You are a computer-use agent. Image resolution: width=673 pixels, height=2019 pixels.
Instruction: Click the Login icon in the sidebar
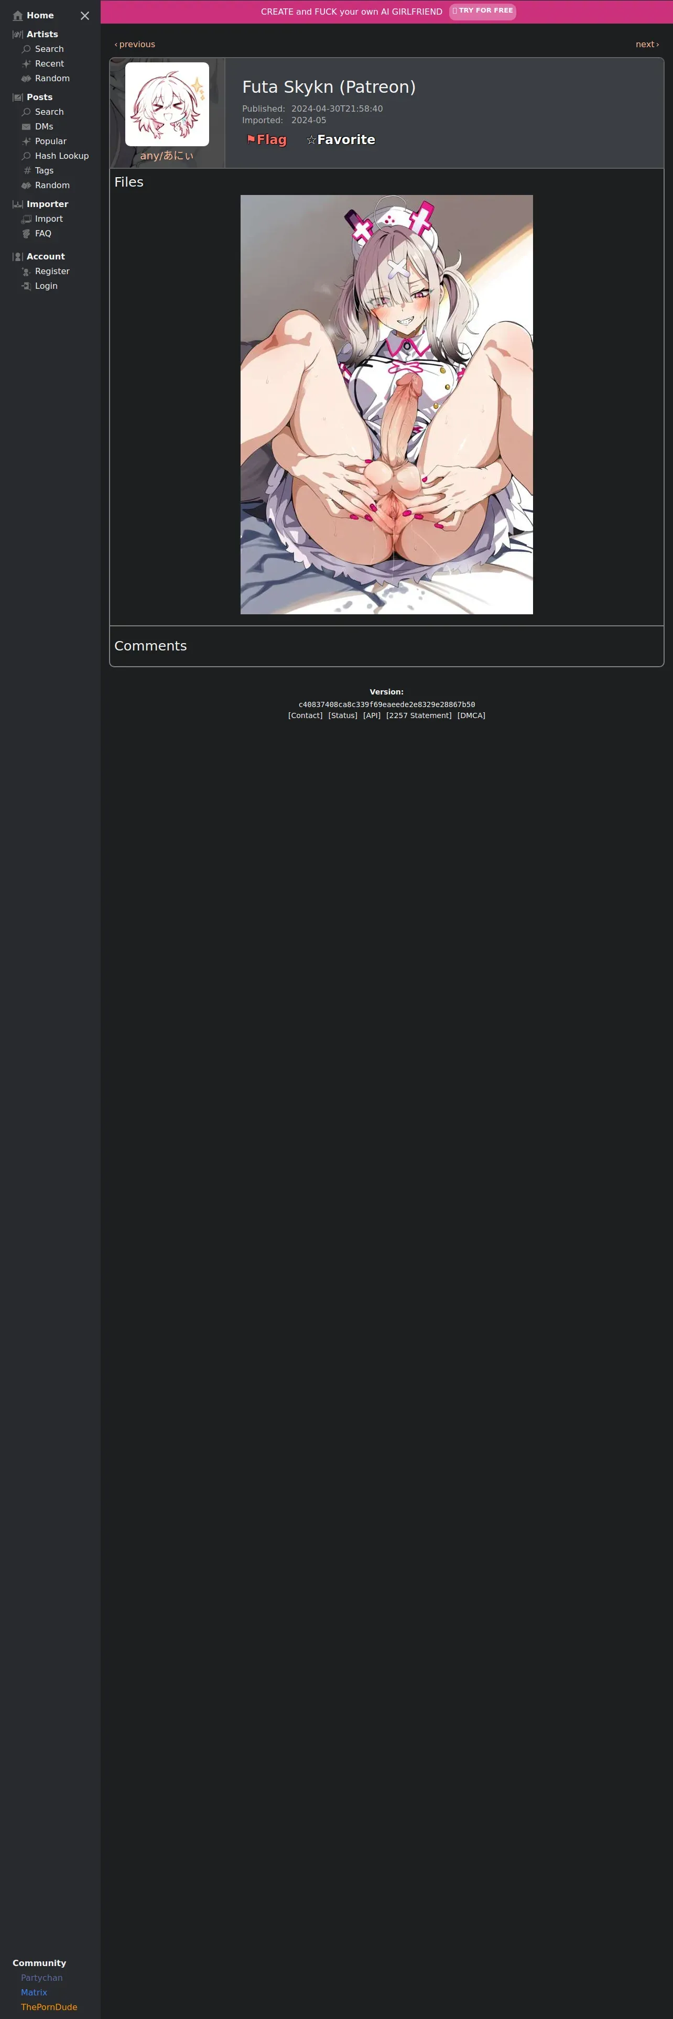pyautogui.click(x=27, y=287)
